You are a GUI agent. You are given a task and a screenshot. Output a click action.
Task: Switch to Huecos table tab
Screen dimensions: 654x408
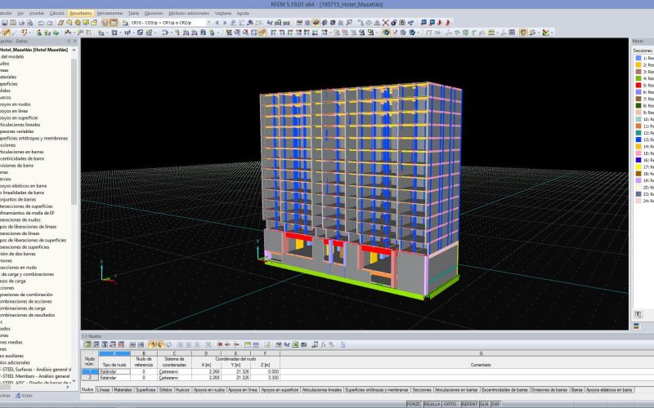pyautogui.click(x=182, y=390)
